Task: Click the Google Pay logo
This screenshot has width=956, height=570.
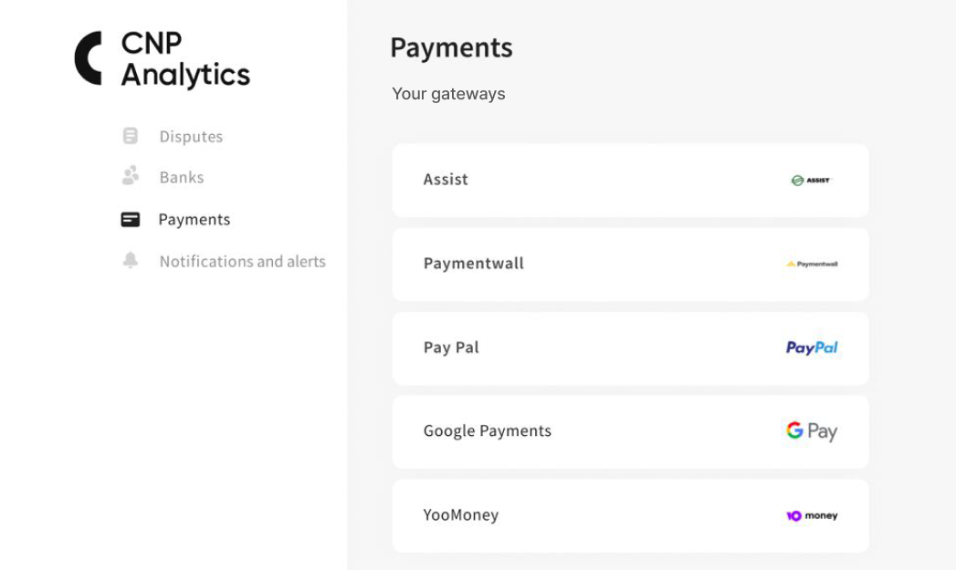Action: [x=811, y=431]
